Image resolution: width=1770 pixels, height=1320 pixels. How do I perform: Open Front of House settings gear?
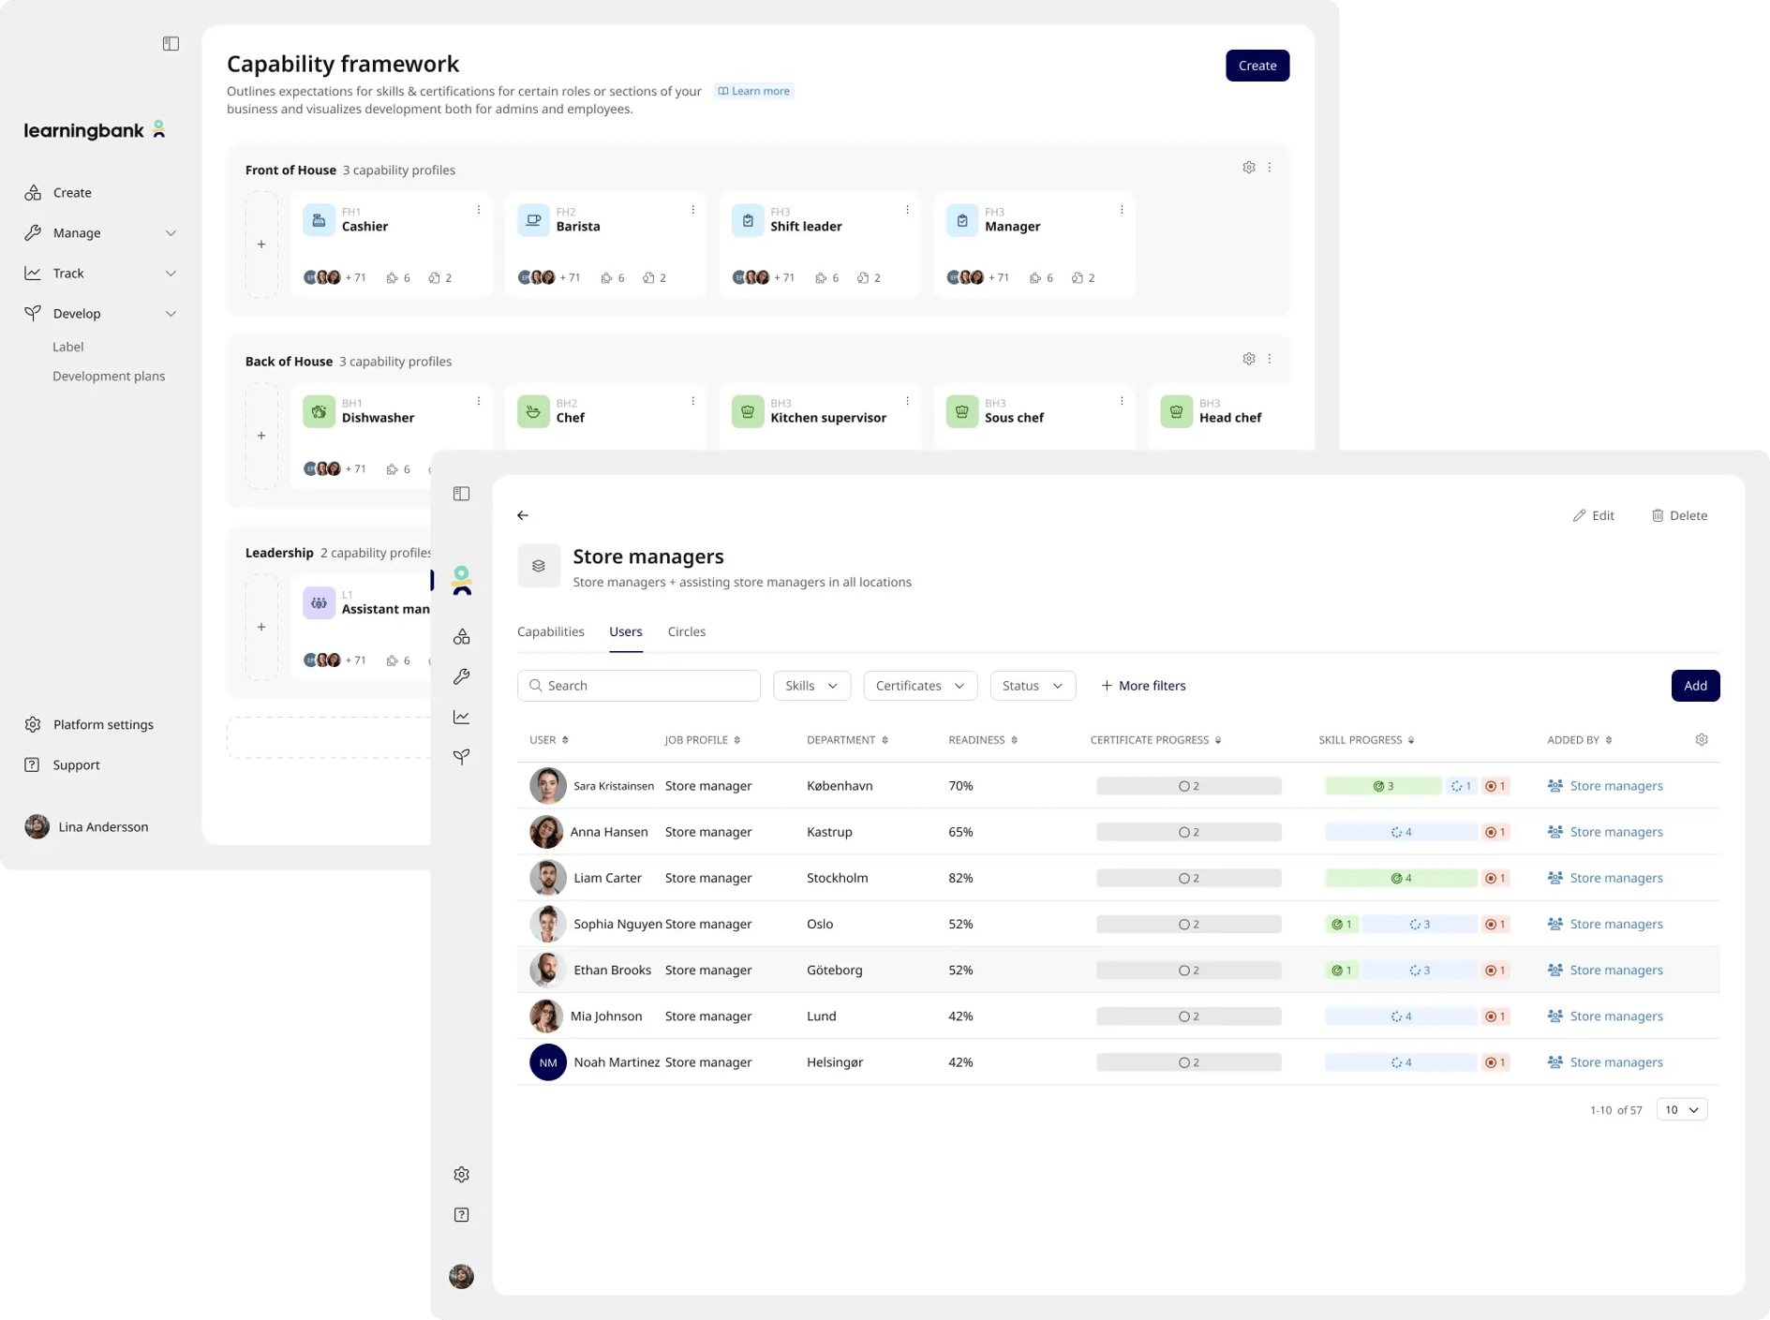tap(1249, 168)
